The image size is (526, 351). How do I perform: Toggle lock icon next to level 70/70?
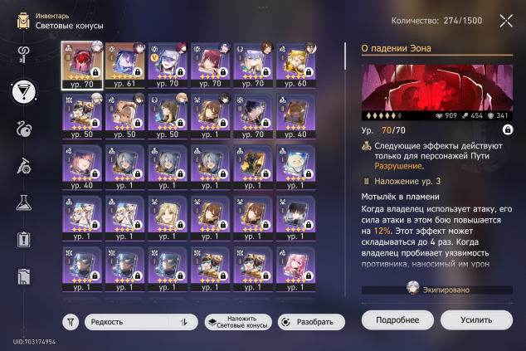coord(508,129)
